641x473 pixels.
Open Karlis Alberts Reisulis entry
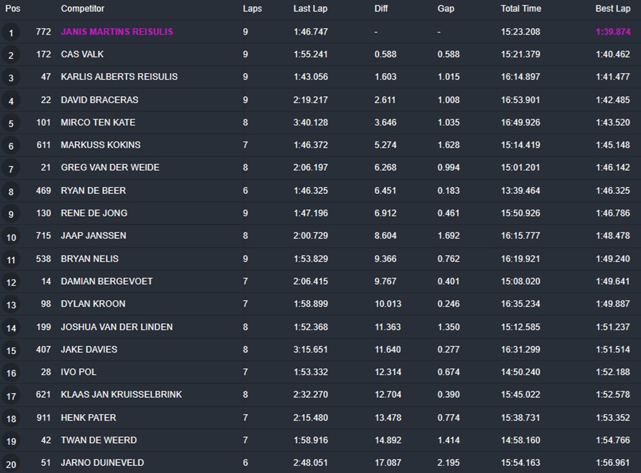tap(119, 77)
